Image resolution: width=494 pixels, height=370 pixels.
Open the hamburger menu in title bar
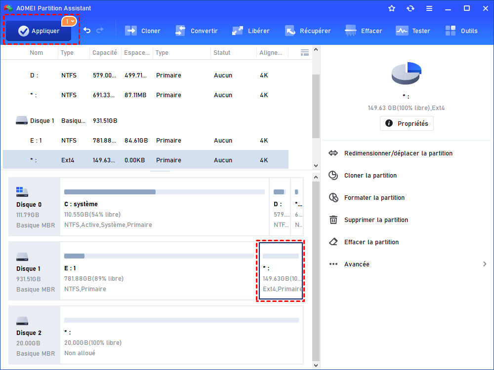pyautogui.click(x=429, y=8)
